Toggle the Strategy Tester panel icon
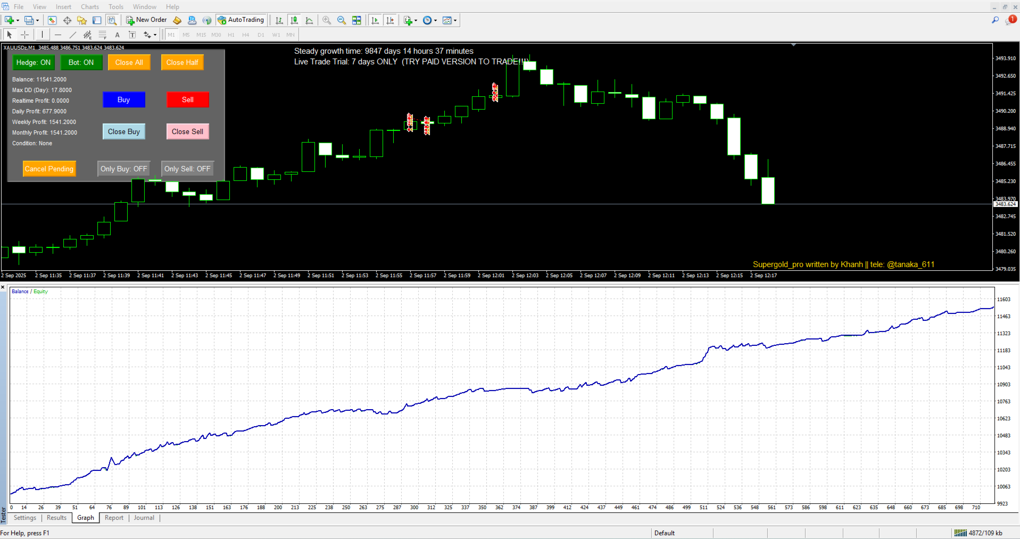Image resolution: width=1020 pixels, height=539 pixels. click(112, 20)
